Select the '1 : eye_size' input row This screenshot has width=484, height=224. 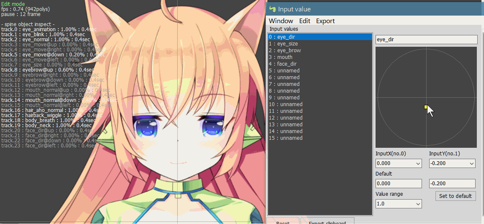320,44
